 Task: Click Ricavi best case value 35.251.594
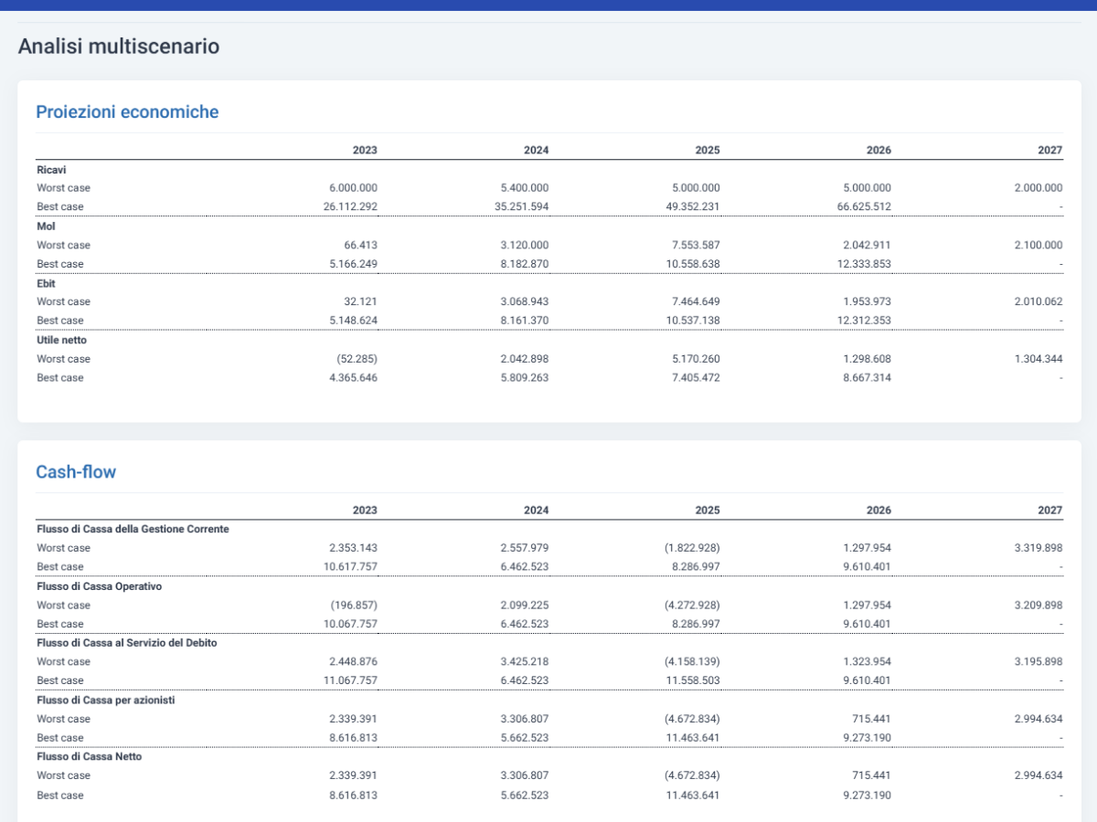pos(522,206)
